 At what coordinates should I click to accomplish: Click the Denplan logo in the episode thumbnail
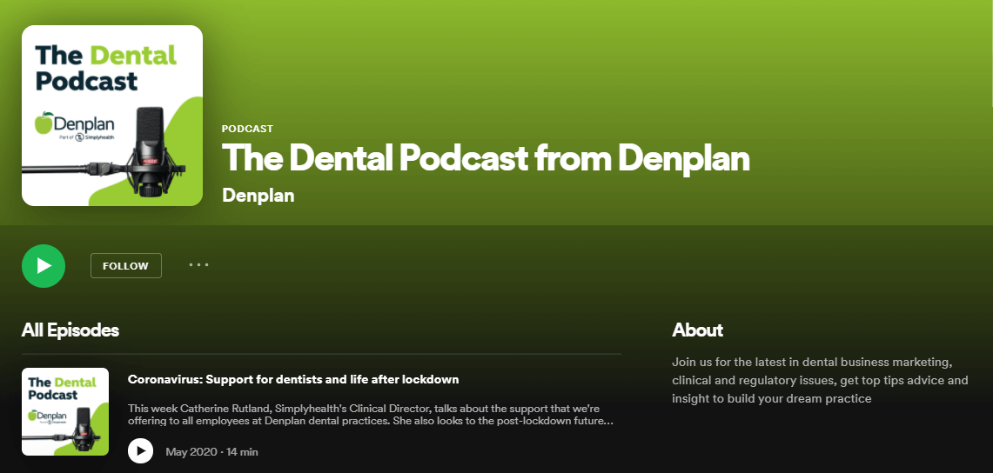click(x=47, y=416)
